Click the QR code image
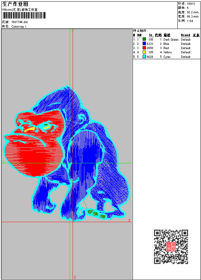This screenshot has height=280, width=201. click(171, 247)
